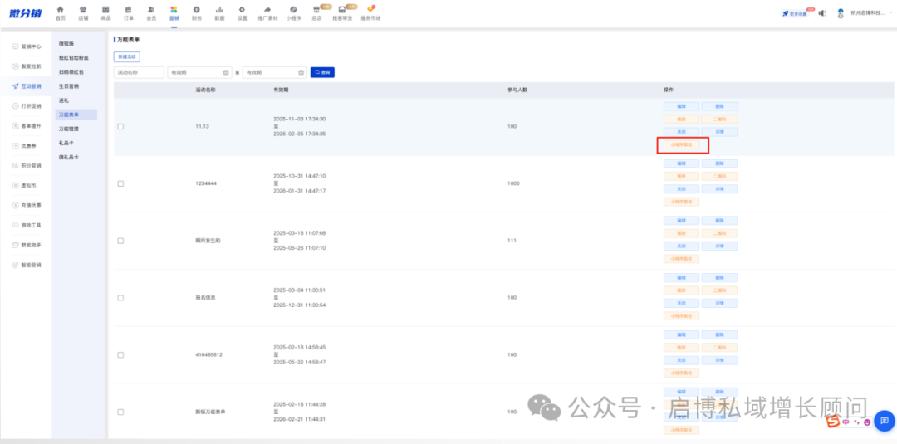
Task: Select the checkbox next to 报名信息
Action: (x=120, y=297)
